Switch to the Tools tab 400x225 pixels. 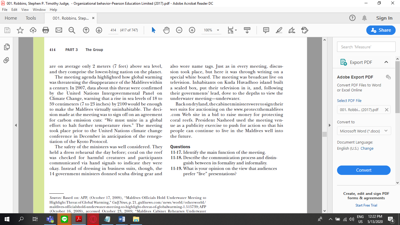(31, 18)
